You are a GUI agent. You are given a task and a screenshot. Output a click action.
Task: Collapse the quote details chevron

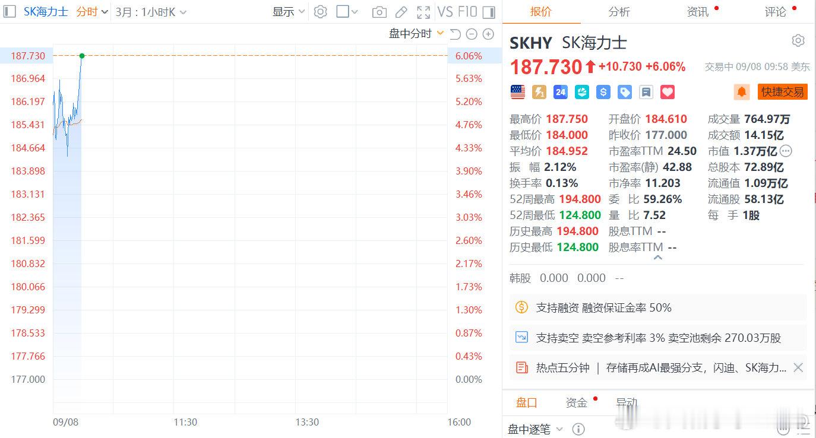657,258
